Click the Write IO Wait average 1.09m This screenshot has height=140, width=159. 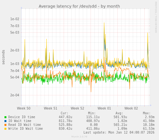click(x=122, y=128)
